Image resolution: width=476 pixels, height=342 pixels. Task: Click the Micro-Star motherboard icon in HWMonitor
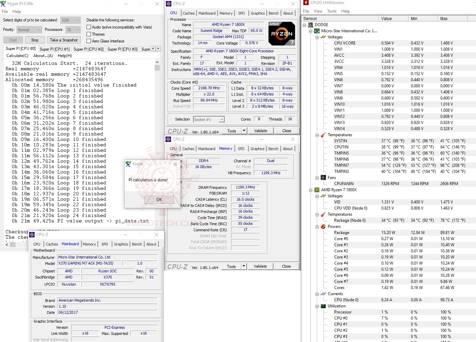317,31
